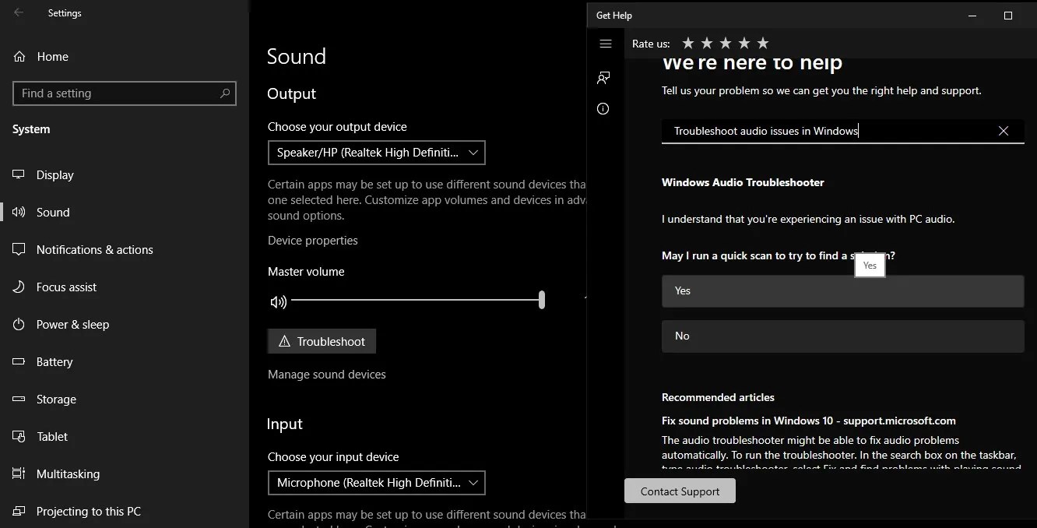Click the Troubleshoot button
Screen dimensions: 1037x528
(322, 341)
